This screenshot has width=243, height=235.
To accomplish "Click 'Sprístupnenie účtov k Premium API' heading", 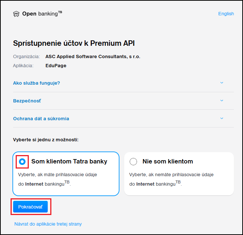I will tap(74, 43).
